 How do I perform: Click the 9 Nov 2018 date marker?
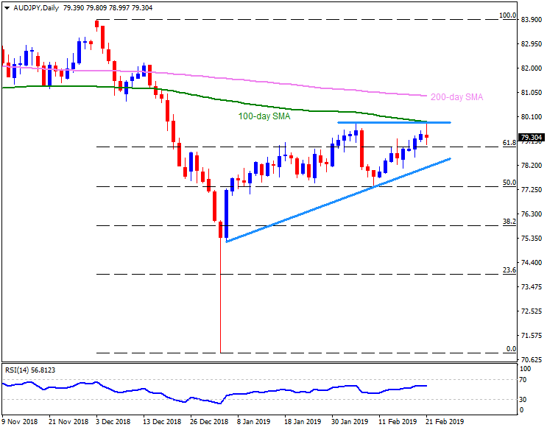pos(21,422)
